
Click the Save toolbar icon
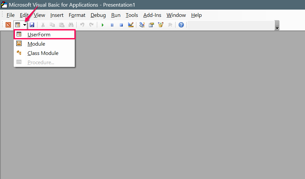tap(32, 25)
